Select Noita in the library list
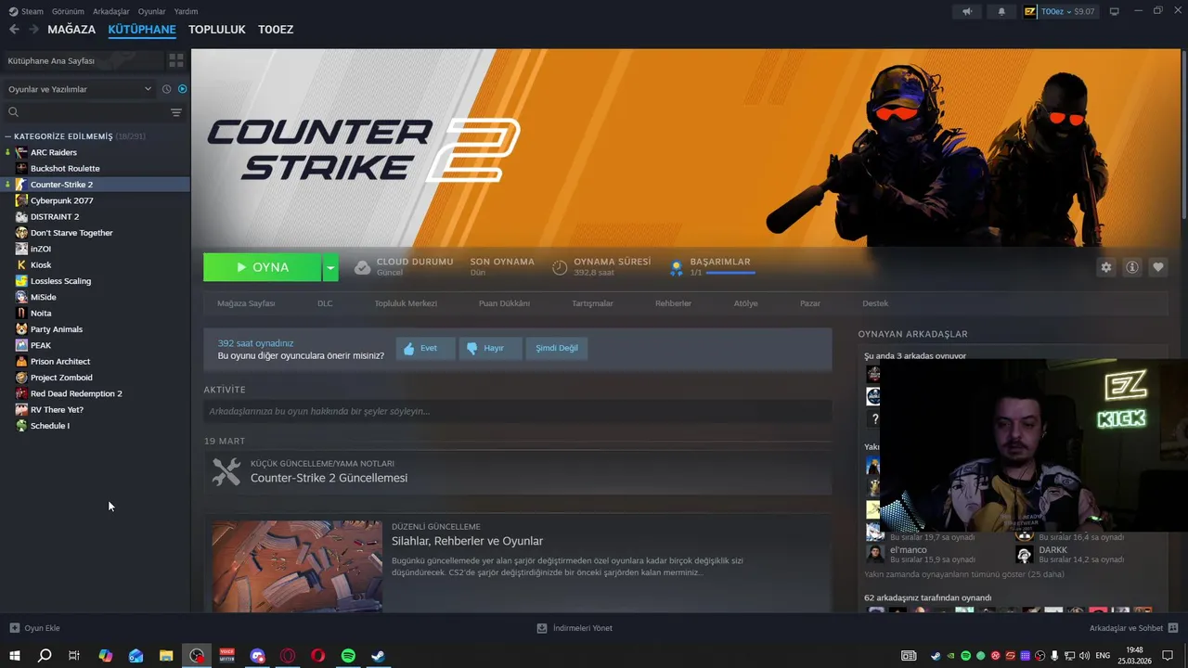Viewport: 1188px width, 668px height. point(41,313)
